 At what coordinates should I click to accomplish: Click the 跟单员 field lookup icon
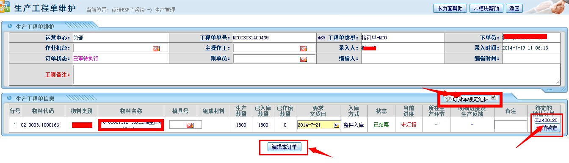click(303, 59)
